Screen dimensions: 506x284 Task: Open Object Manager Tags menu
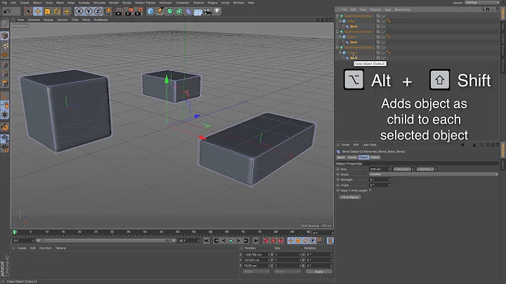click(x=387, y=10)
